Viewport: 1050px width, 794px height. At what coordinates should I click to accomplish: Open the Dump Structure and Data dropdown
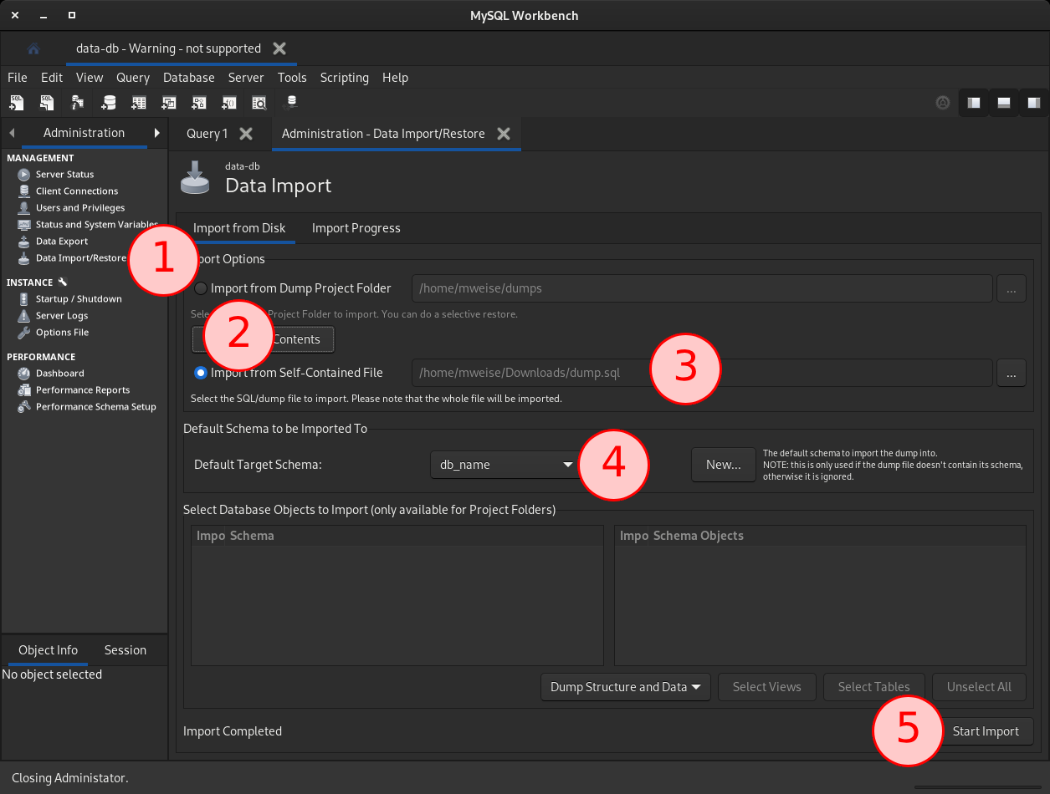(x=625, y=686)
